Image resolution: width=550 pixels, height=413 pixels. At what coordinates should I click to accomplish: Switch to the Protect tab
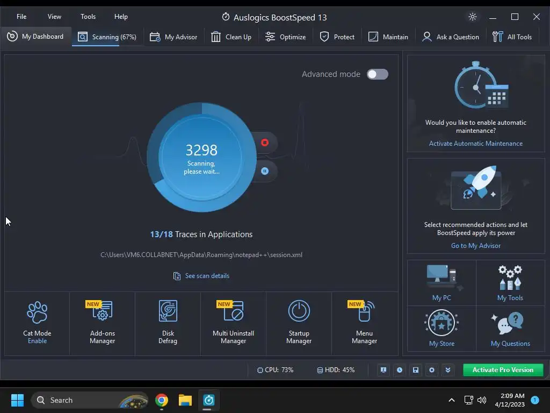click(x=337, y=37)
